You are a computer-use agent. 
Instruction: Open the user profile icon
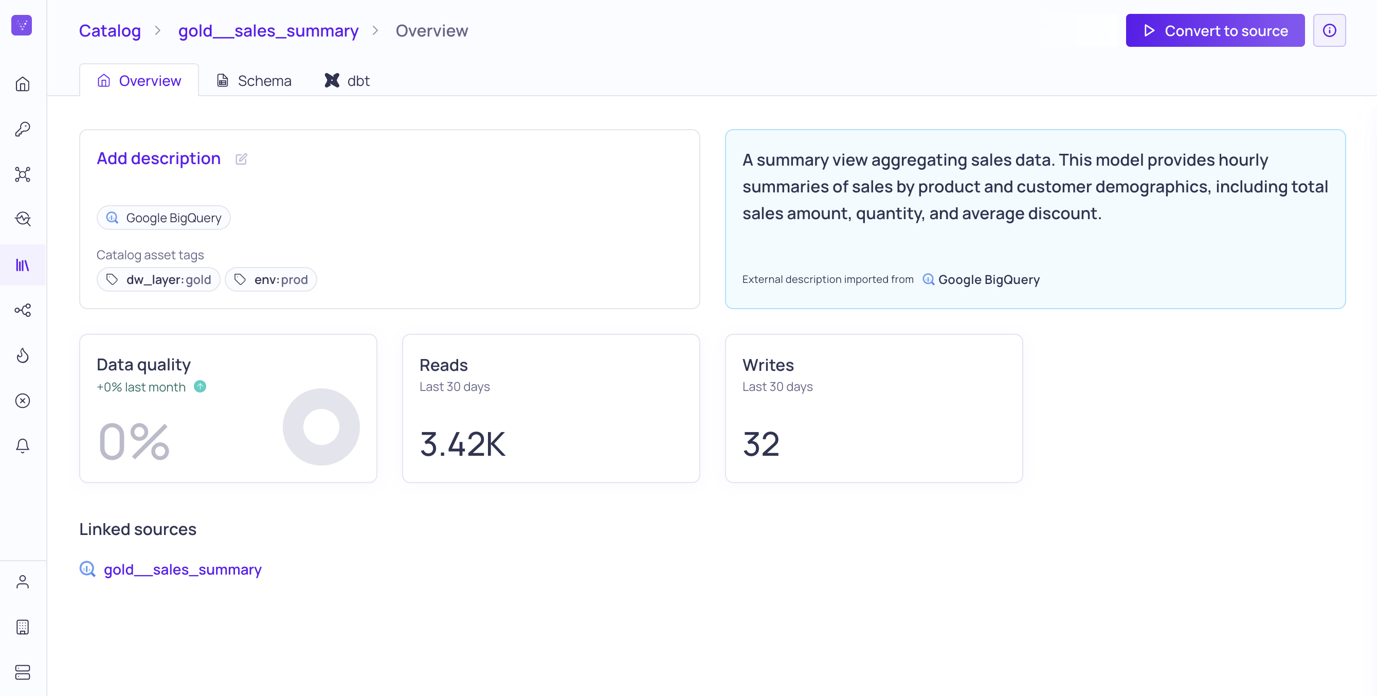[23, 581]
